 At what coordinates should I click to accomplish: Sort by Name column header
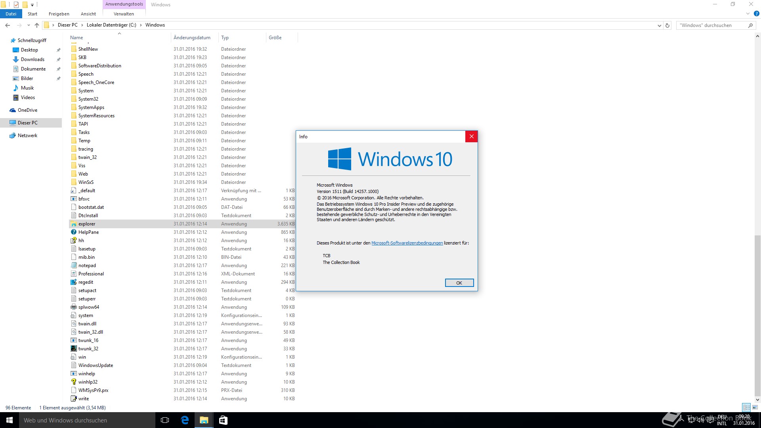[120, 38]
